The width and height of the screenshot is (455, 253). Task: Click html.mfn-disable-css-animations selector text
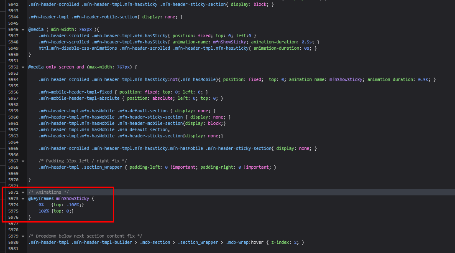pyautogui.click(x=78, y=48)
